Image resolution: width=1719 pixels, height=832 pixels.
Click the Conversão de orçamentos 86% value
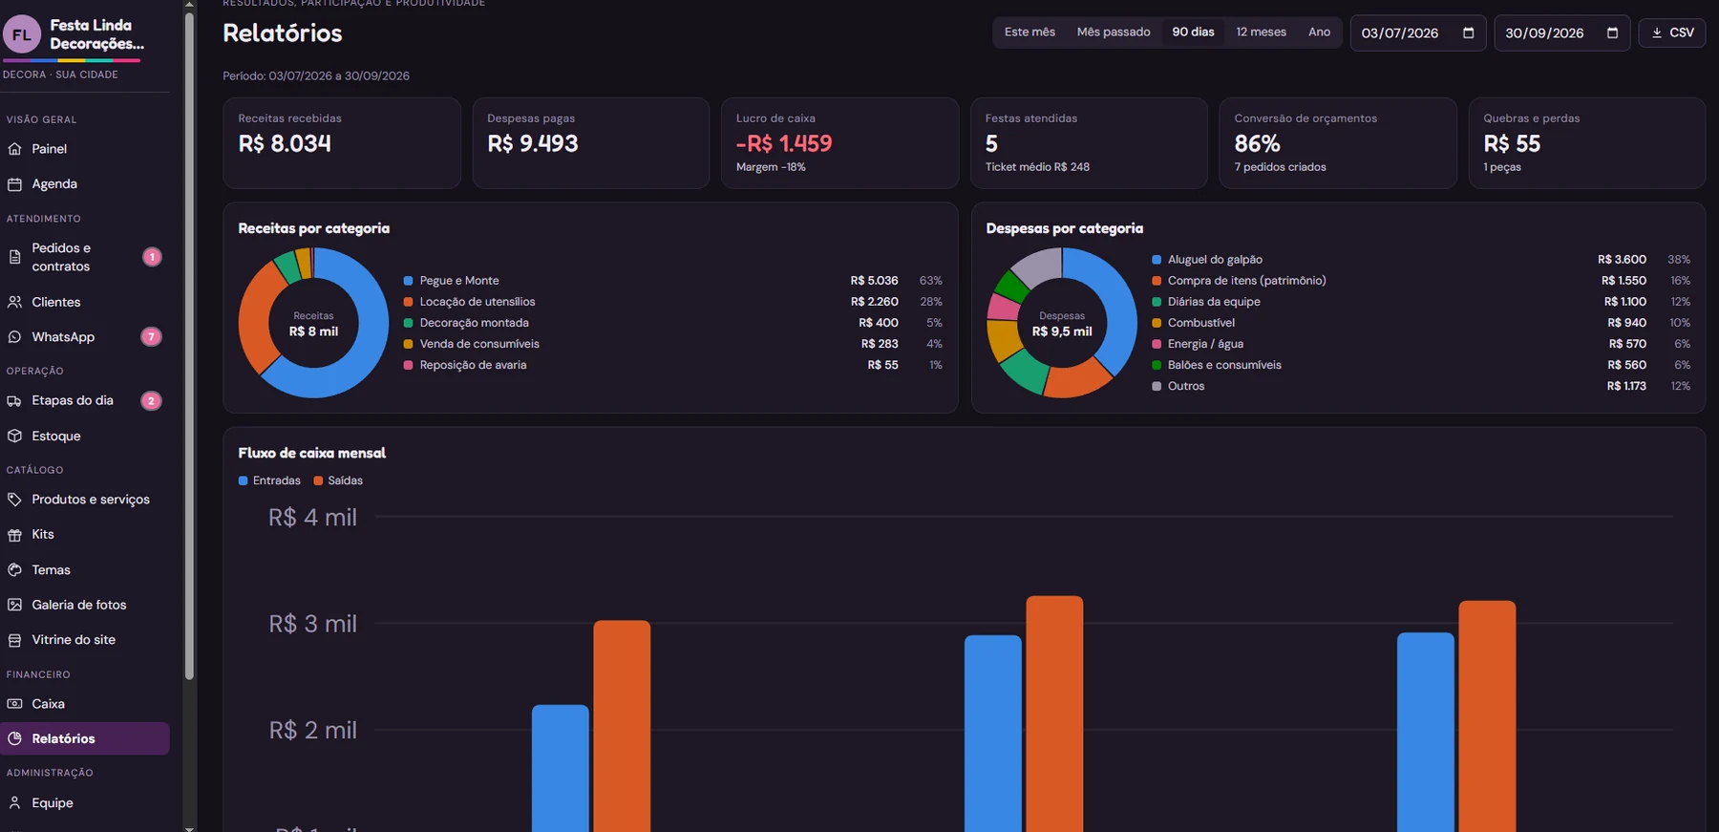pyautogui.click(x=1257, y=144)
